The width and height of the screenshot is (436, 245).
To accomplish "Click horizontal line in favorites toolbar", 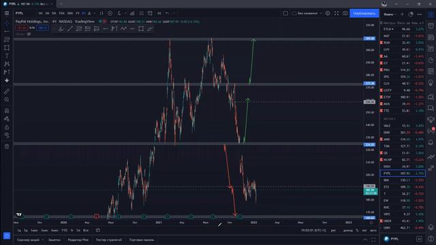I will (132, 29).
